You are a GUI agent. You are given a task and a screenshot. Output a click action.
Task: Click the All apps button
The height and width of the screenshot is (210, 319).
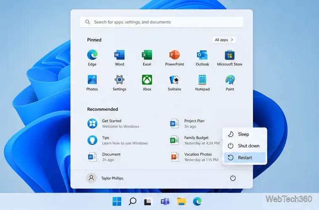pyautogui.click(x=224, y=40)
